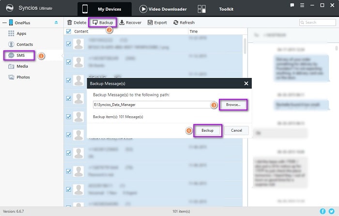
Task: Click the Recover toolbar icon
Action: click(x=122, y=22)
